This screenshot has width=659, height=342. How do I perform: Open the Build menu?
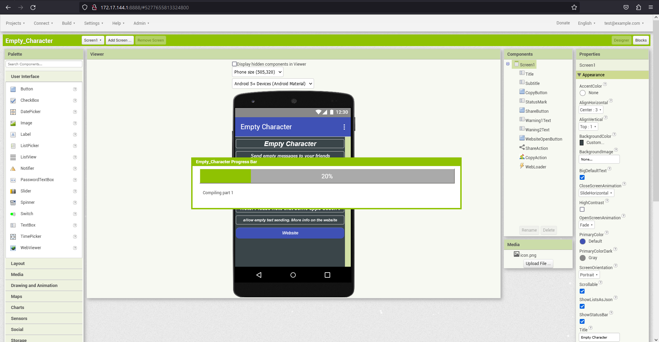(x=68, y=23)
